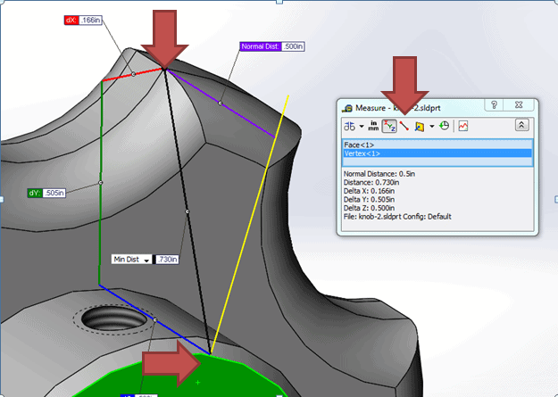Toggle the Point-to-Point measurement mode
558x397 pixels.
tap(404, 127)
